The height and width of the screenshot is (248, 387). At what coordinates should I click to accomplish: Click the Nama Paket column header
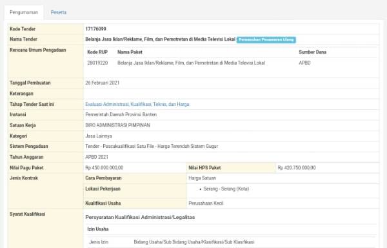(130, 52)
